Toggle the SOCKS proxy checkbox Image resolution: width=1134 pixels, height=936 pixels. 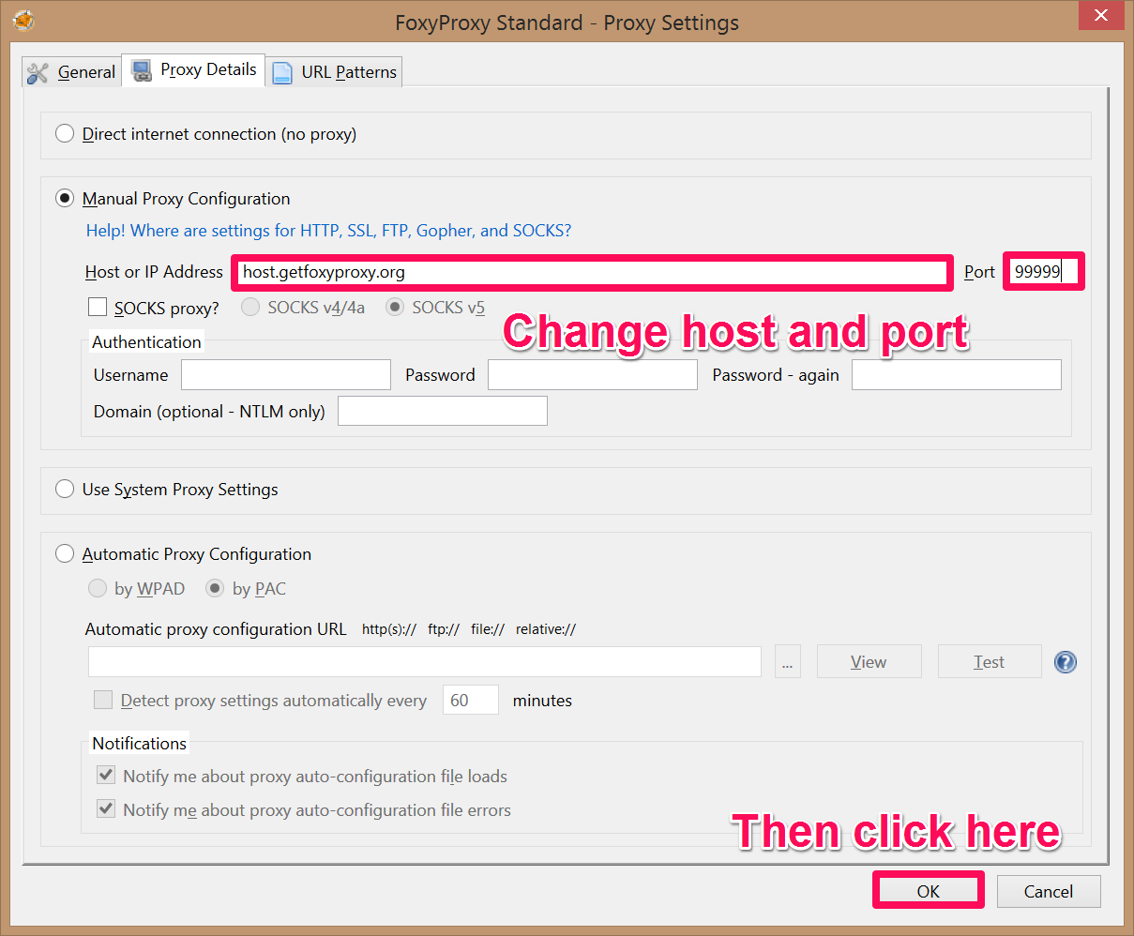(98, 307)
